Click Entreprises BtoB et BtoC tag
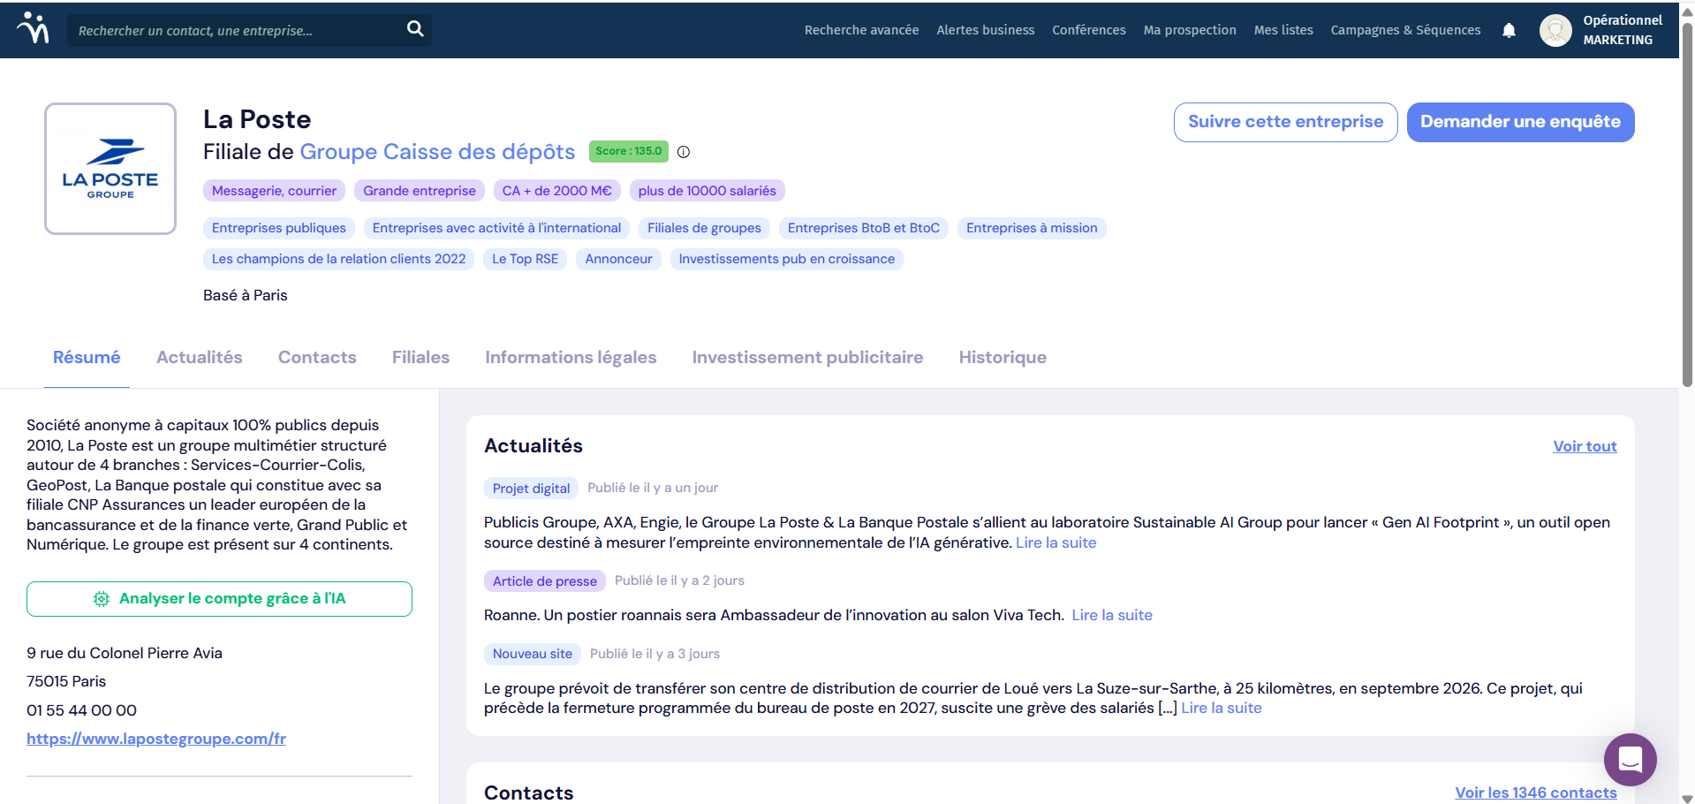 point(864,228)
